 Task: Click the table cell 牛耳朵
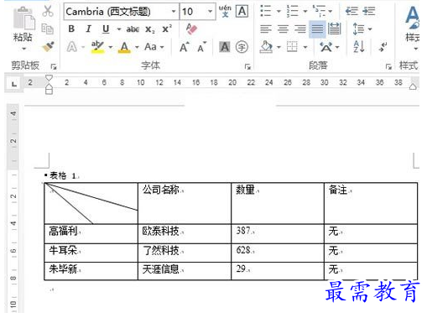coord(91,253)
